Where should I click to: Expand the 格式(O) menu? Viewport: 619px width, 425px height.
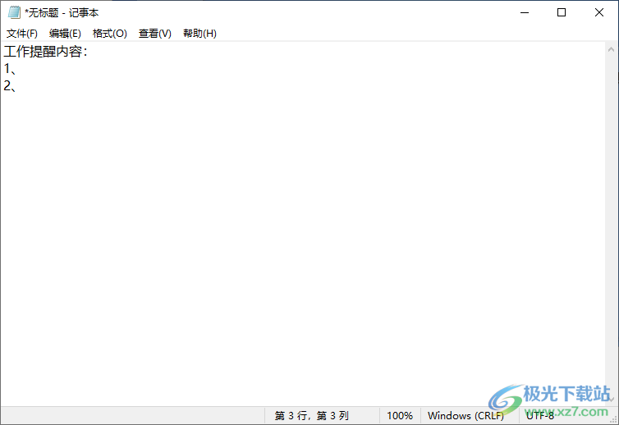pyautogui.click(x=109, y=34)
